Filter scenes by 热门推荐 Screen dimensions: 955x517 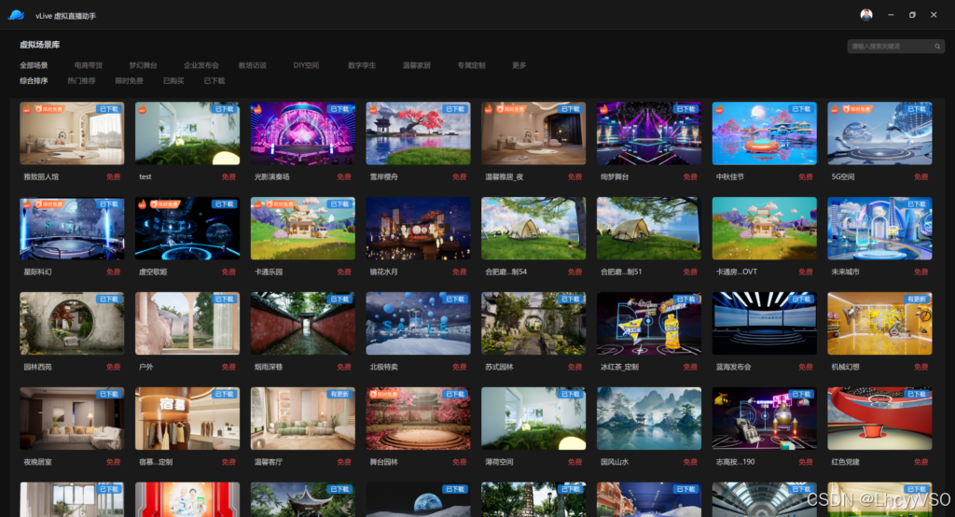click(81, 80)
